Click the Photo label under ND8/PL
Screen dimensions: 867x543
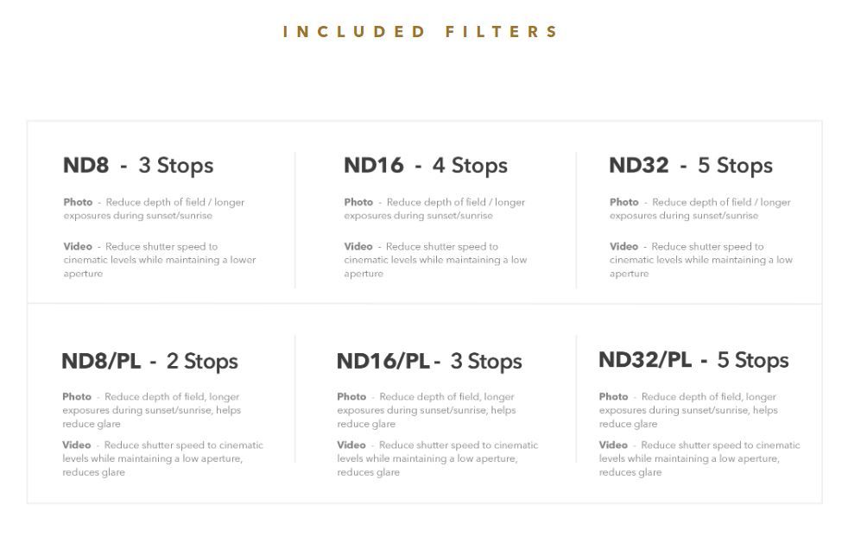77,396
